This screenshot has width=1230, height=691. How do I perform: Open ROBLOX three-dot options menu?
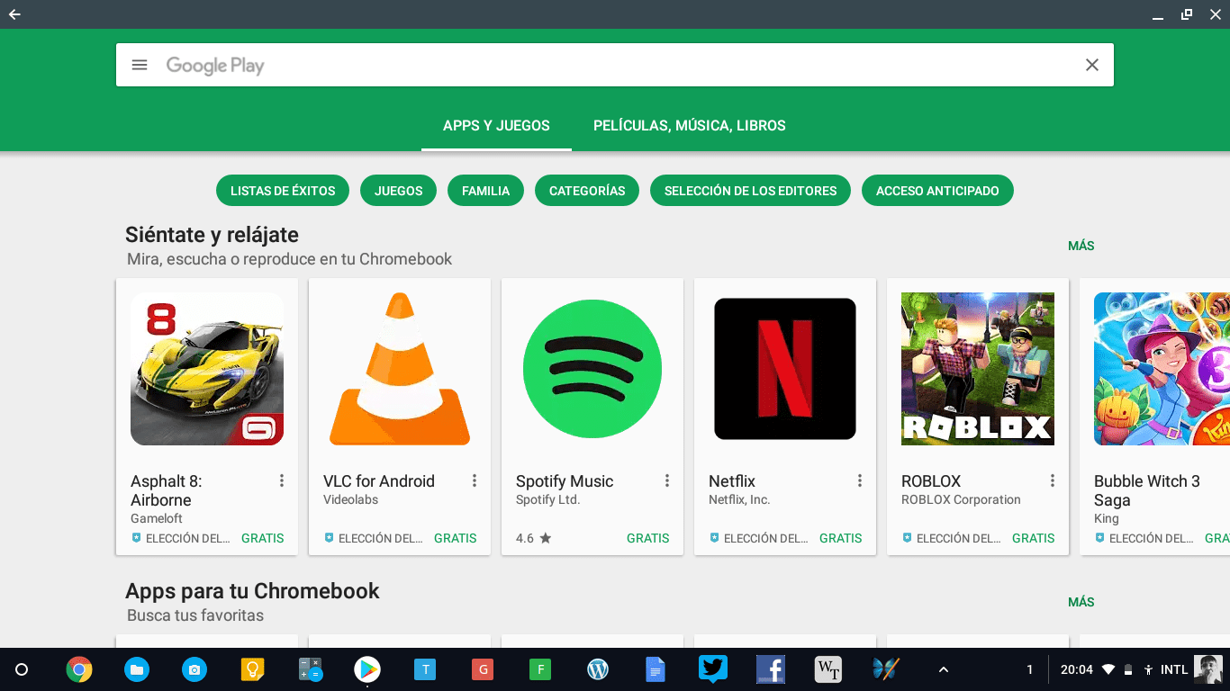(x=1053, y=481)
